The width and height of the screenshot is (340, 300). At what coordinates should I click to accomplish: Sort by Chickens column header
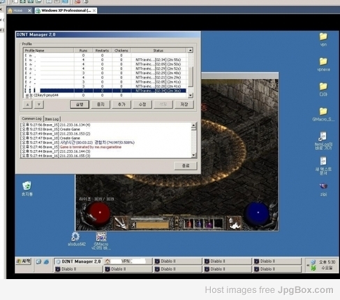(121, 50)
